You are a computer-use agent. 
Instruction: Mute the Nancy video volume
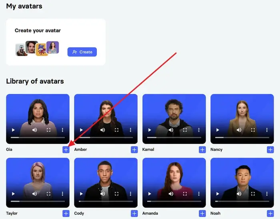click(239, 130)
